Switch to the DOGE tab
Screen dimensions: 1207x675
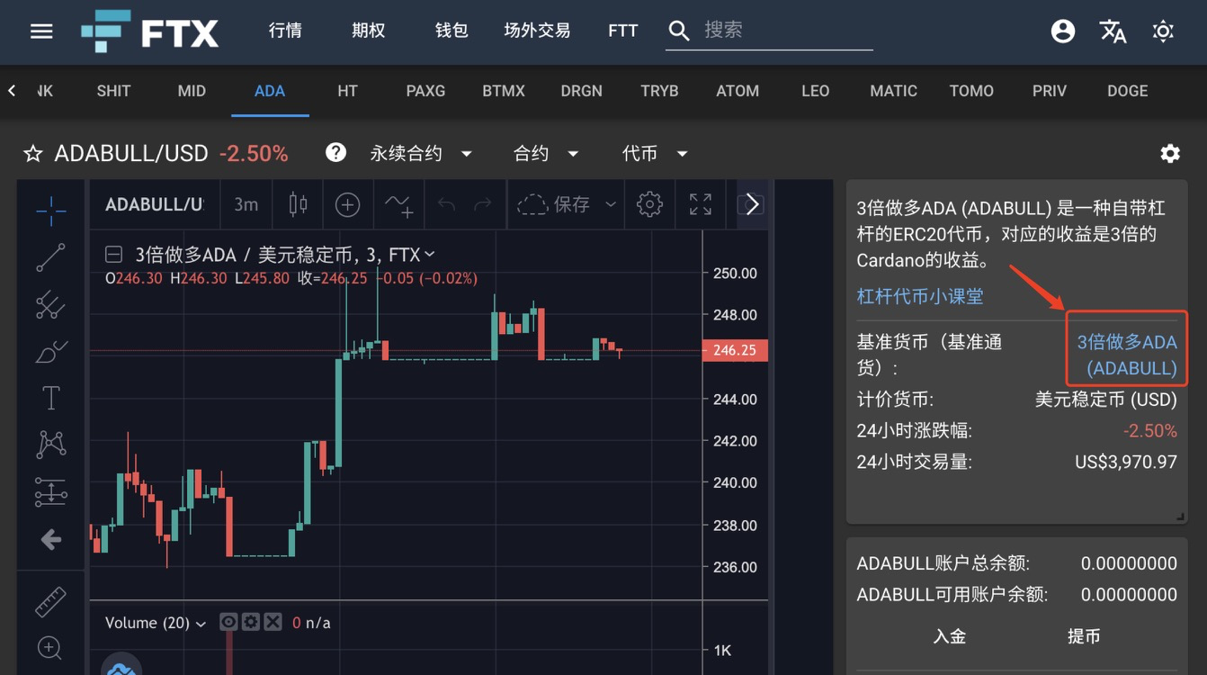(1128, 91)
